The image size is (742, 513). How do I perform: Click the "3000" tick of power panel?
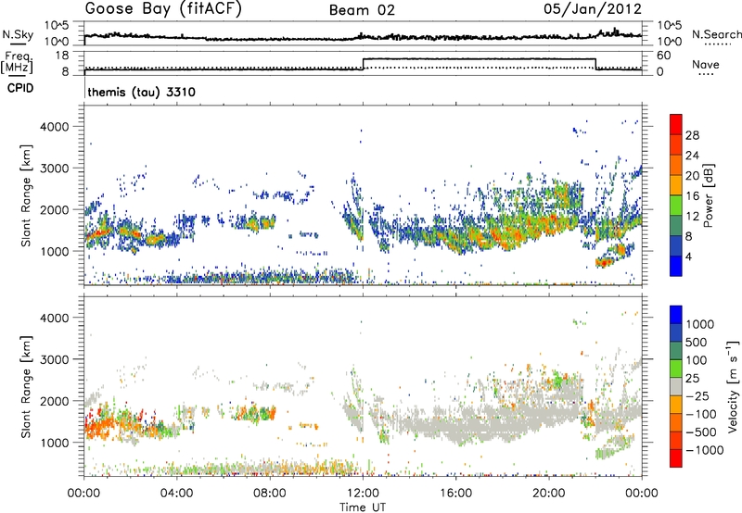point(54,169)
